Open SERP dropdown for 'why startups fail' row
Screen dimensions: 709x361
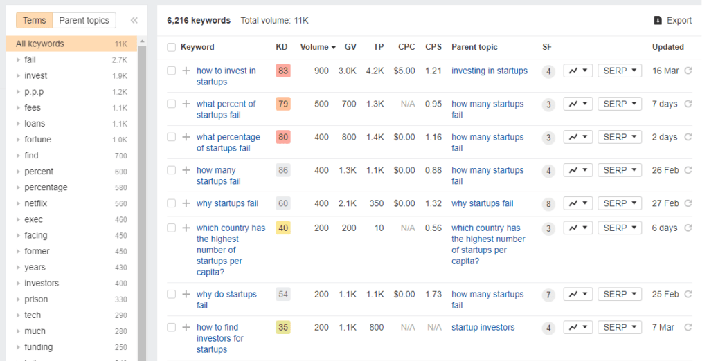point(619,203)
